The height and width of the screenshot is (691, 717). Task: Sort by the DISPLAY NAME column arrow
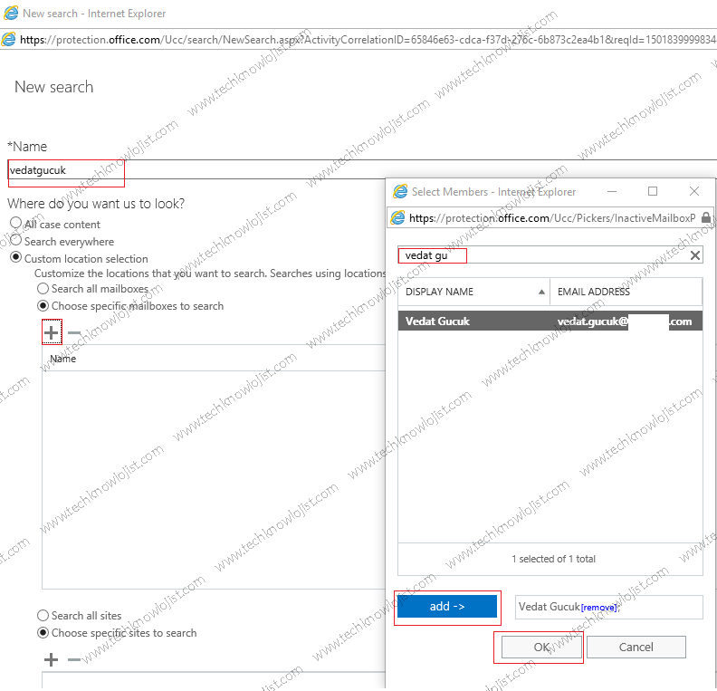(x=541, y=292)
